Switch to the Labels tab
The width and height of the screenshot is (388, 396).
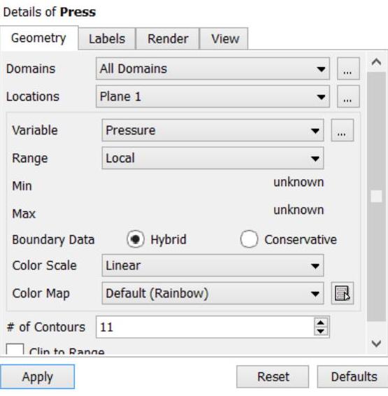tap(107, 38)
